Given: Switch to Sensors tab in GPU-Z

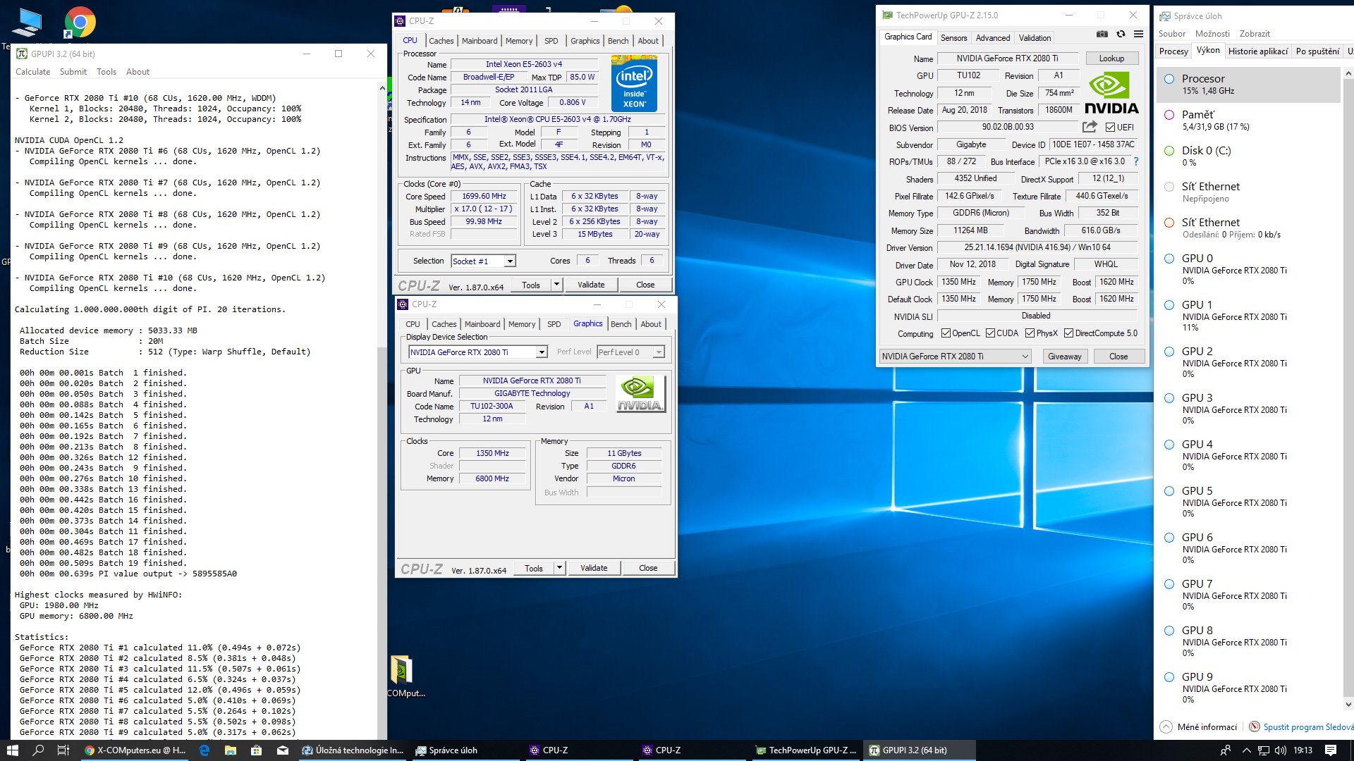Looking at the screenshot, I should (953, 38).
